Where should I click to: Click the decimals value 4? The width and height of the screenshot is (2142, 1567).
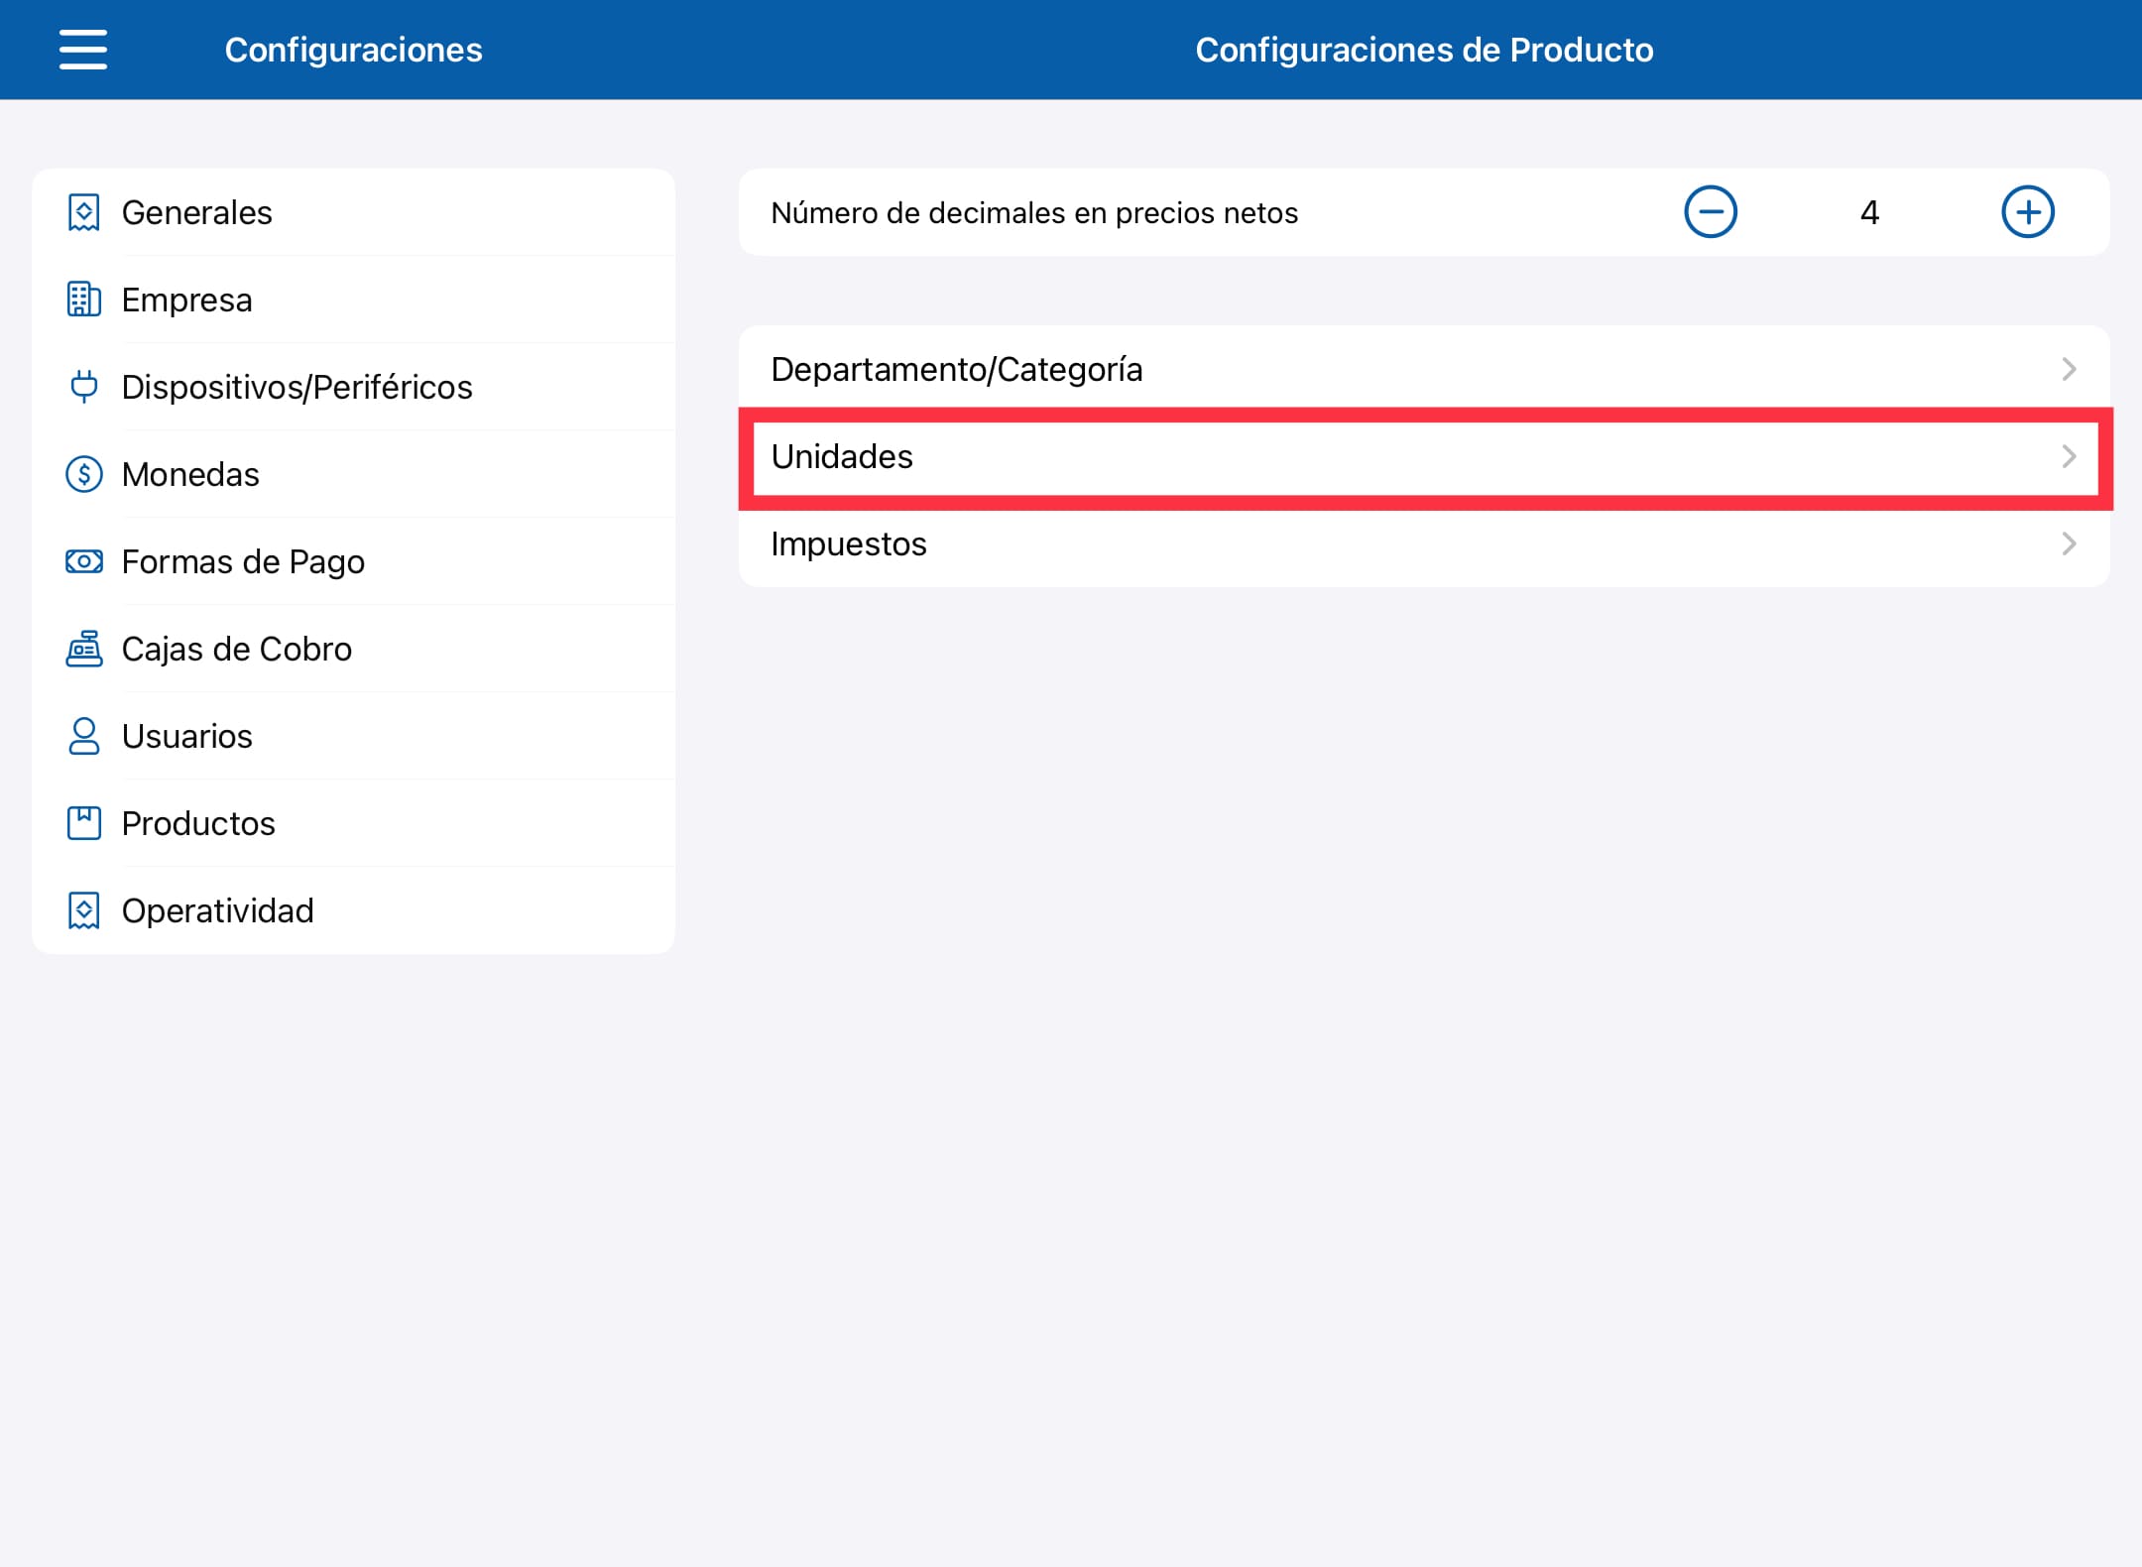pos(1869,212)
